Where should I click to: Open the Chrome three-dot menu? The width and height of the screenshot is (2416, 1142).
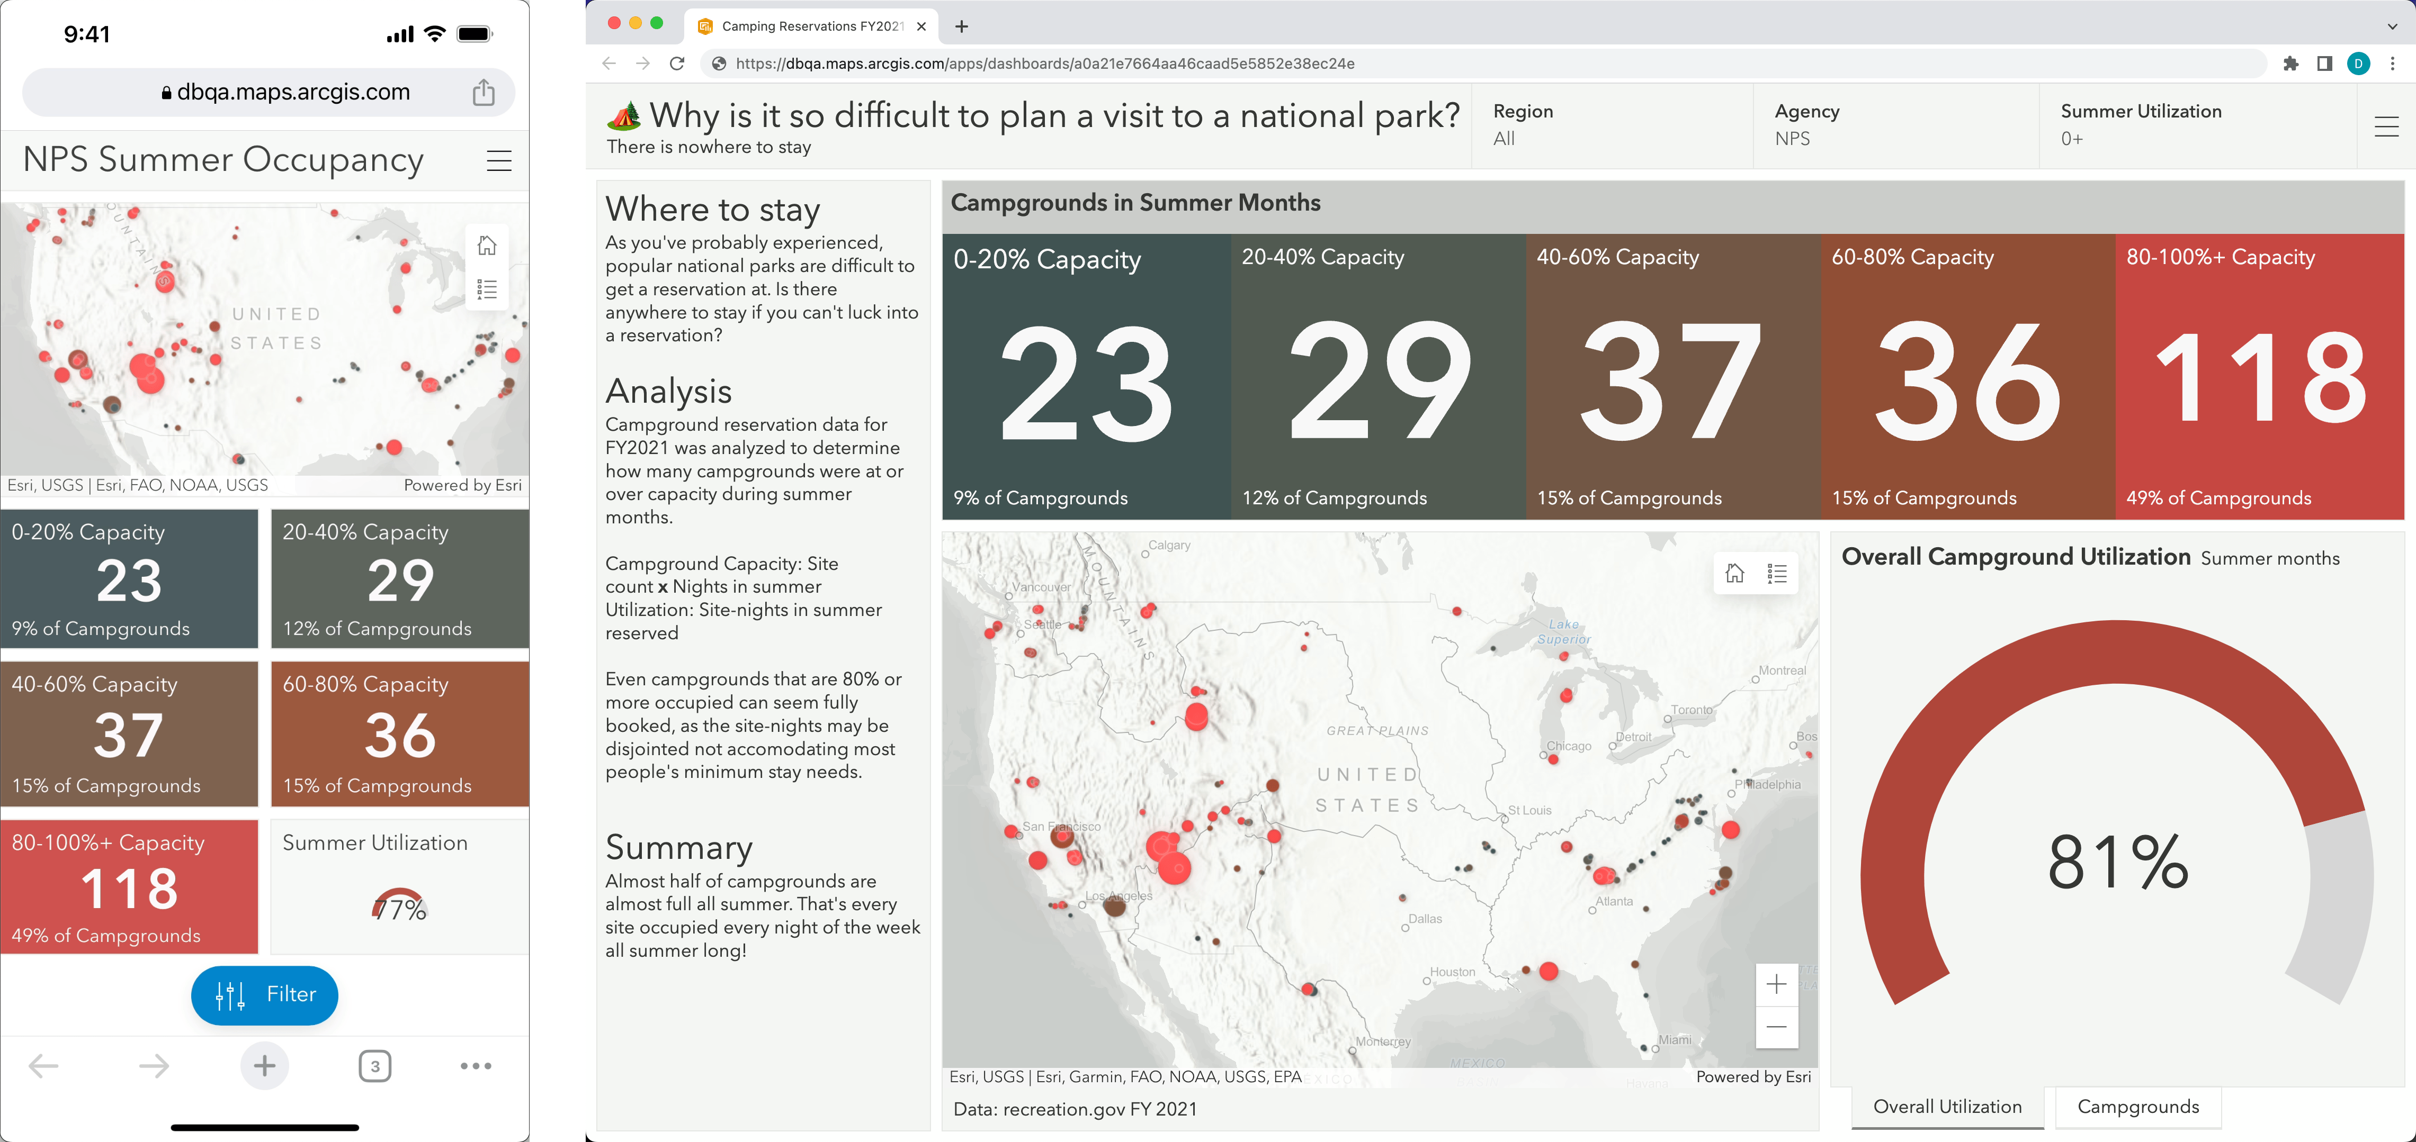tap(2393, 64)
